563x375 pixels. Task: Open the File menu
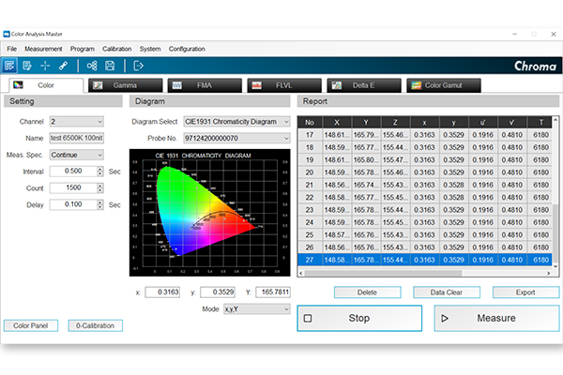[x=12, y=49]
